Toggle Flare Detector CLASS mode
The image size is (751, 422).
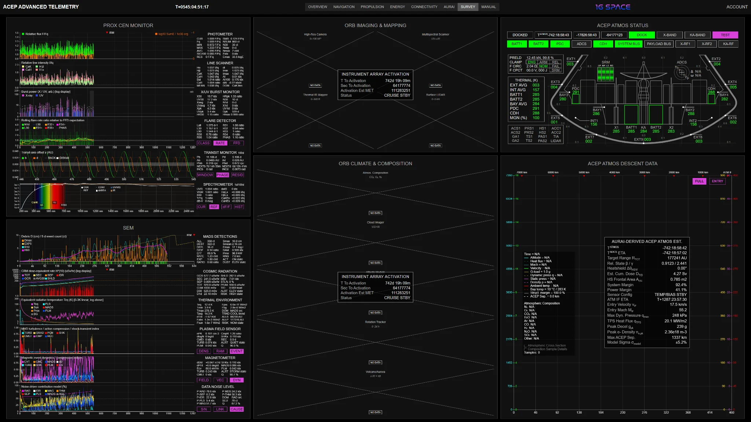tap(204, 143)
